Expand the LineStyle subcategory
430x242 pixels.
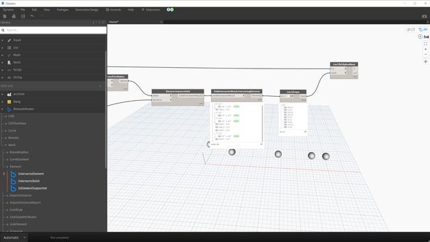click(7, 210)
